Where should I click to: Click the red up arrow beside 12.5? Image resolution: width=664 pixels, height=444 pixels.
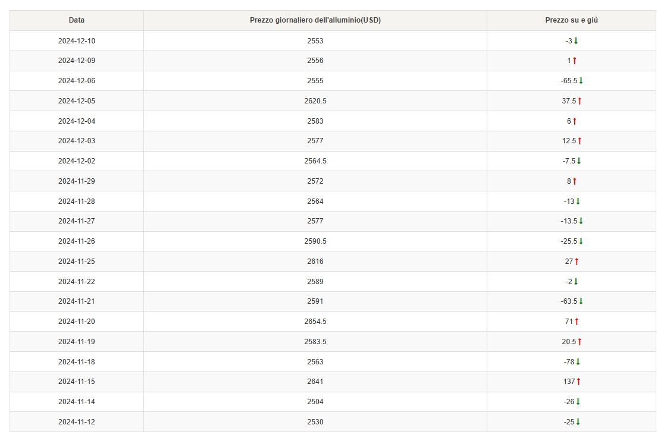pos(580,141)
